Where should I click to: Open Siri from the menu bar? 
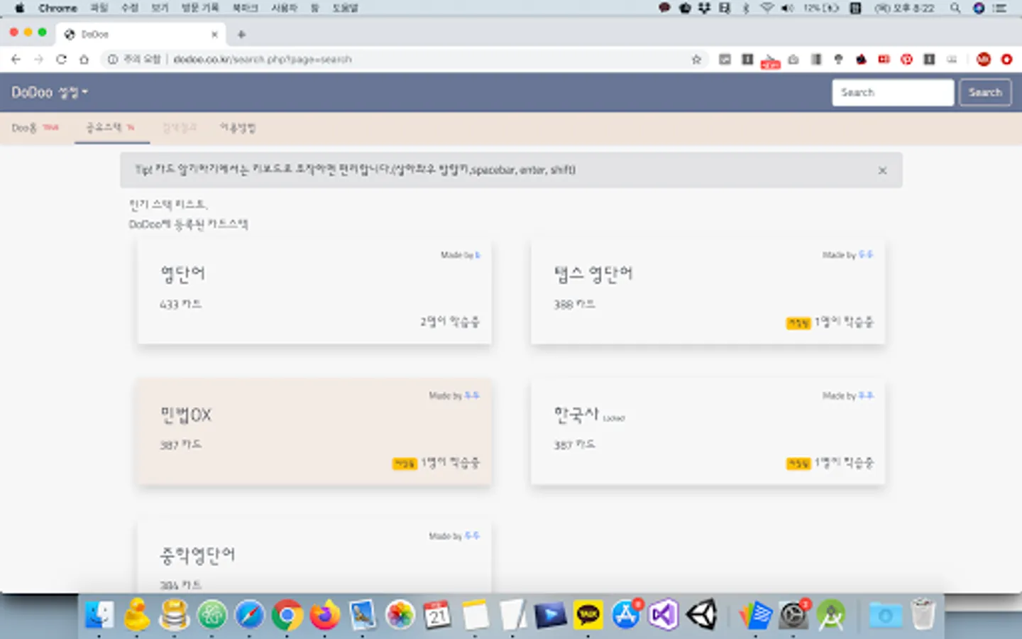point(979,8)
